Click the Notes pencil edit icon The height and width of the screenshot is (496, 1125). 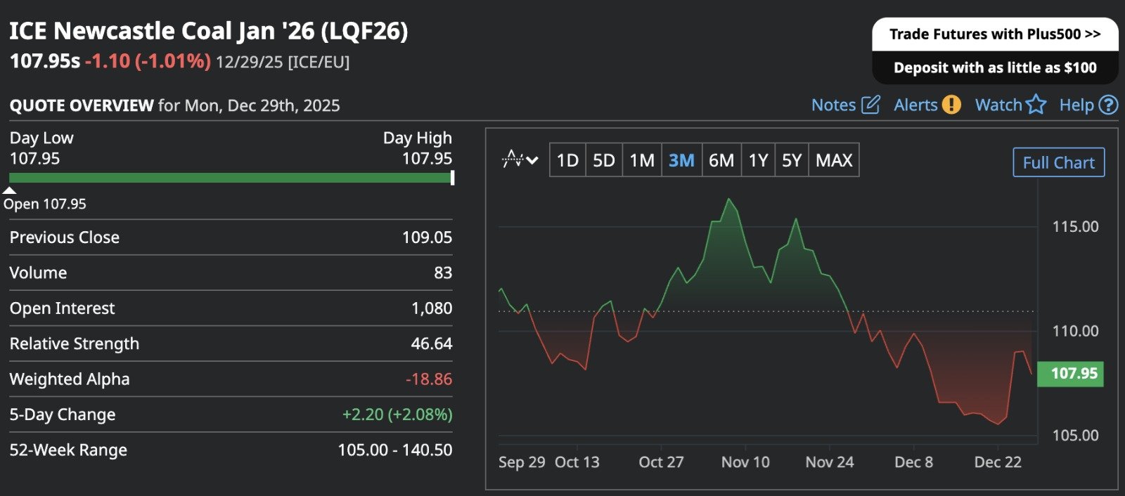click(870, 105)
